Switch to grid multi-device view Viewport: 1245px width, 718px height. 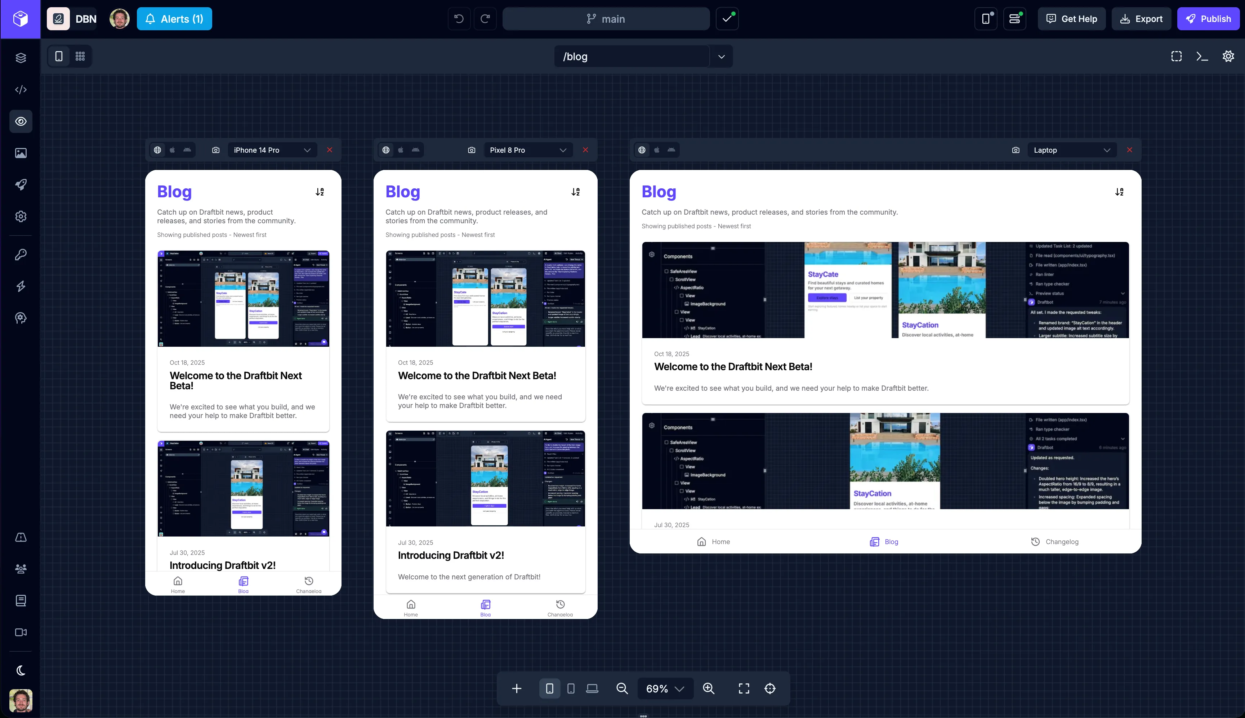80,56
